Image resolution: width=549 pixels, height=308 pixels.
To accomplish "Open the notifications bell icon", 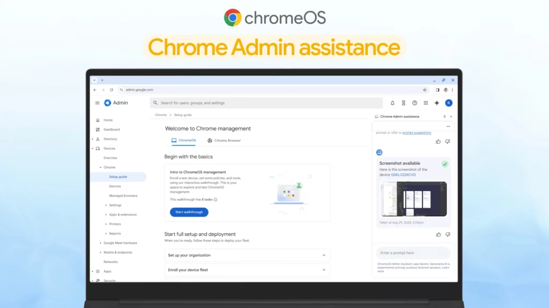I will (392, 103).
